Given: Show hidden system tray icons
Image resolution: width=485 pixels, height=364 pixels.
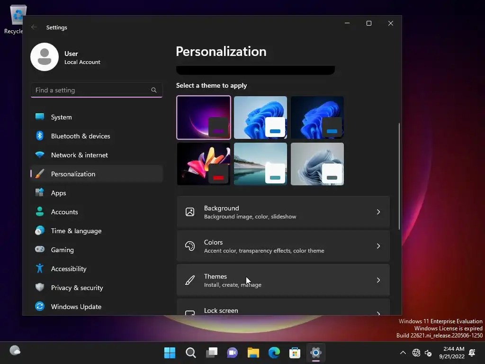Looking at the screenshot, I should pos(403,353).
